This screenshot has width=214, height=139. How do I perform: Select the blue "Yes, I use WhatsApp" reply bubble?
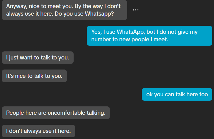coord(150,36)
